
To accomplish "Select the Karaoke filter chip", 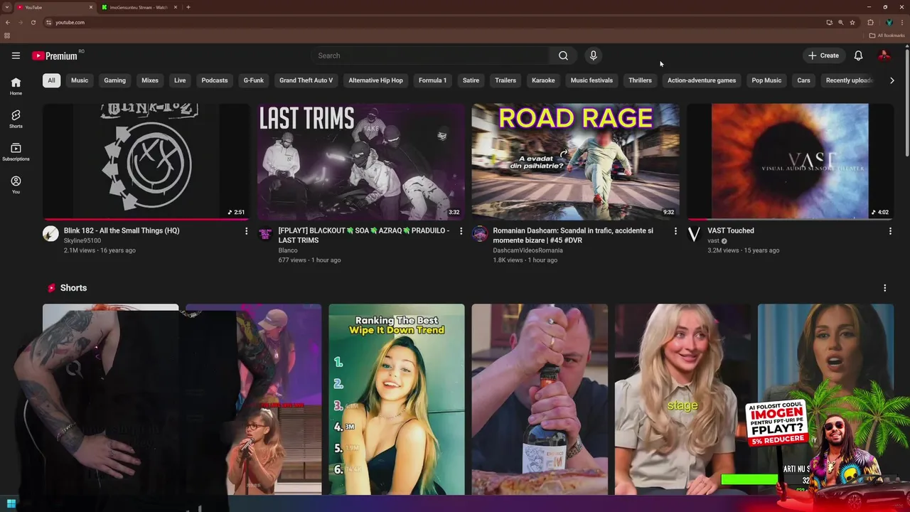I will [x=543, y=80].
